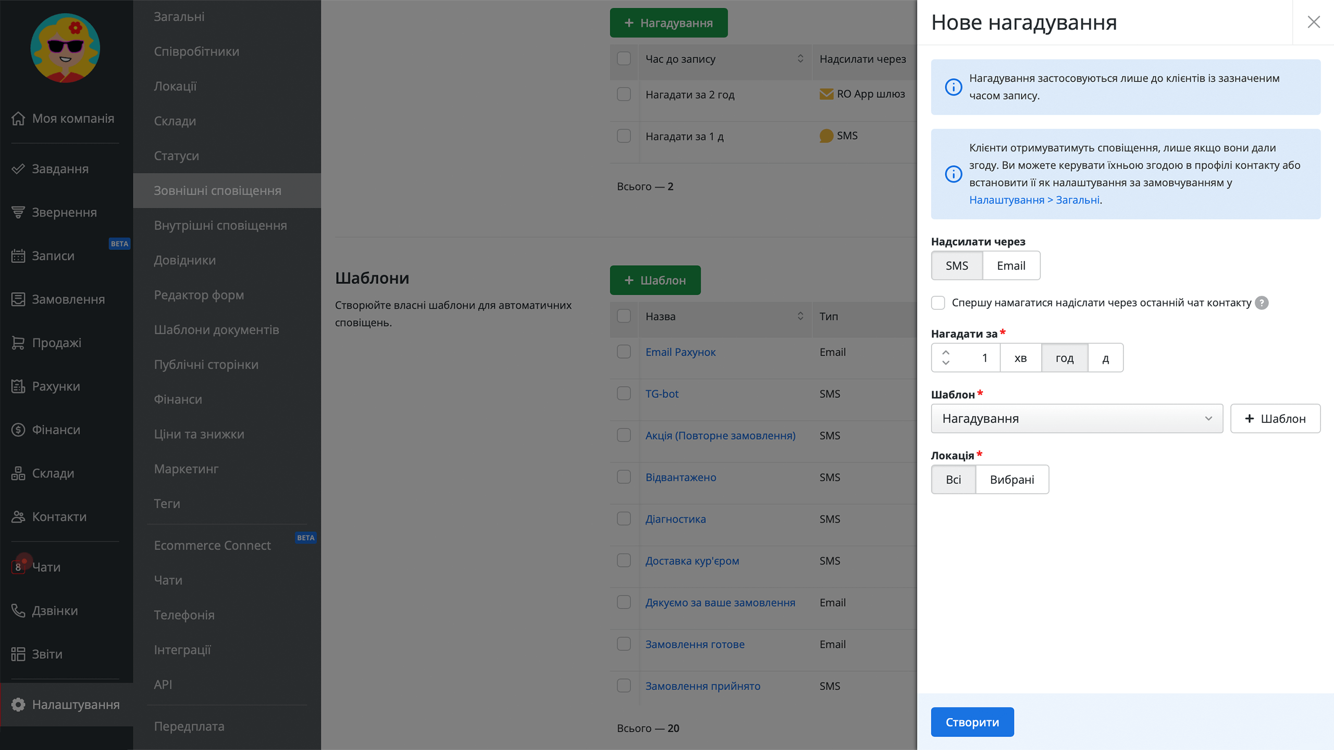The image size is (1334, 750).
Task: Select the TG-bot template checkbox
Action: 624,394
